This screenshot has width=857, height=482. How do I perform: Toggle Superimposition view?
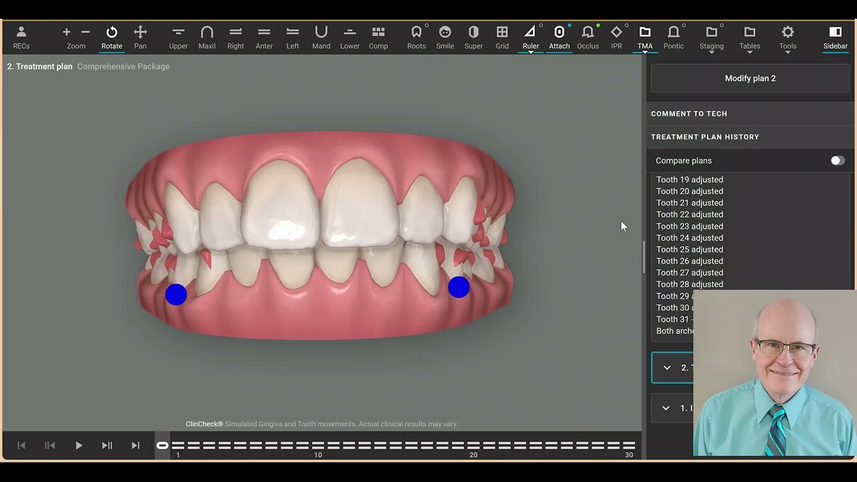click(x=473, y=37)
